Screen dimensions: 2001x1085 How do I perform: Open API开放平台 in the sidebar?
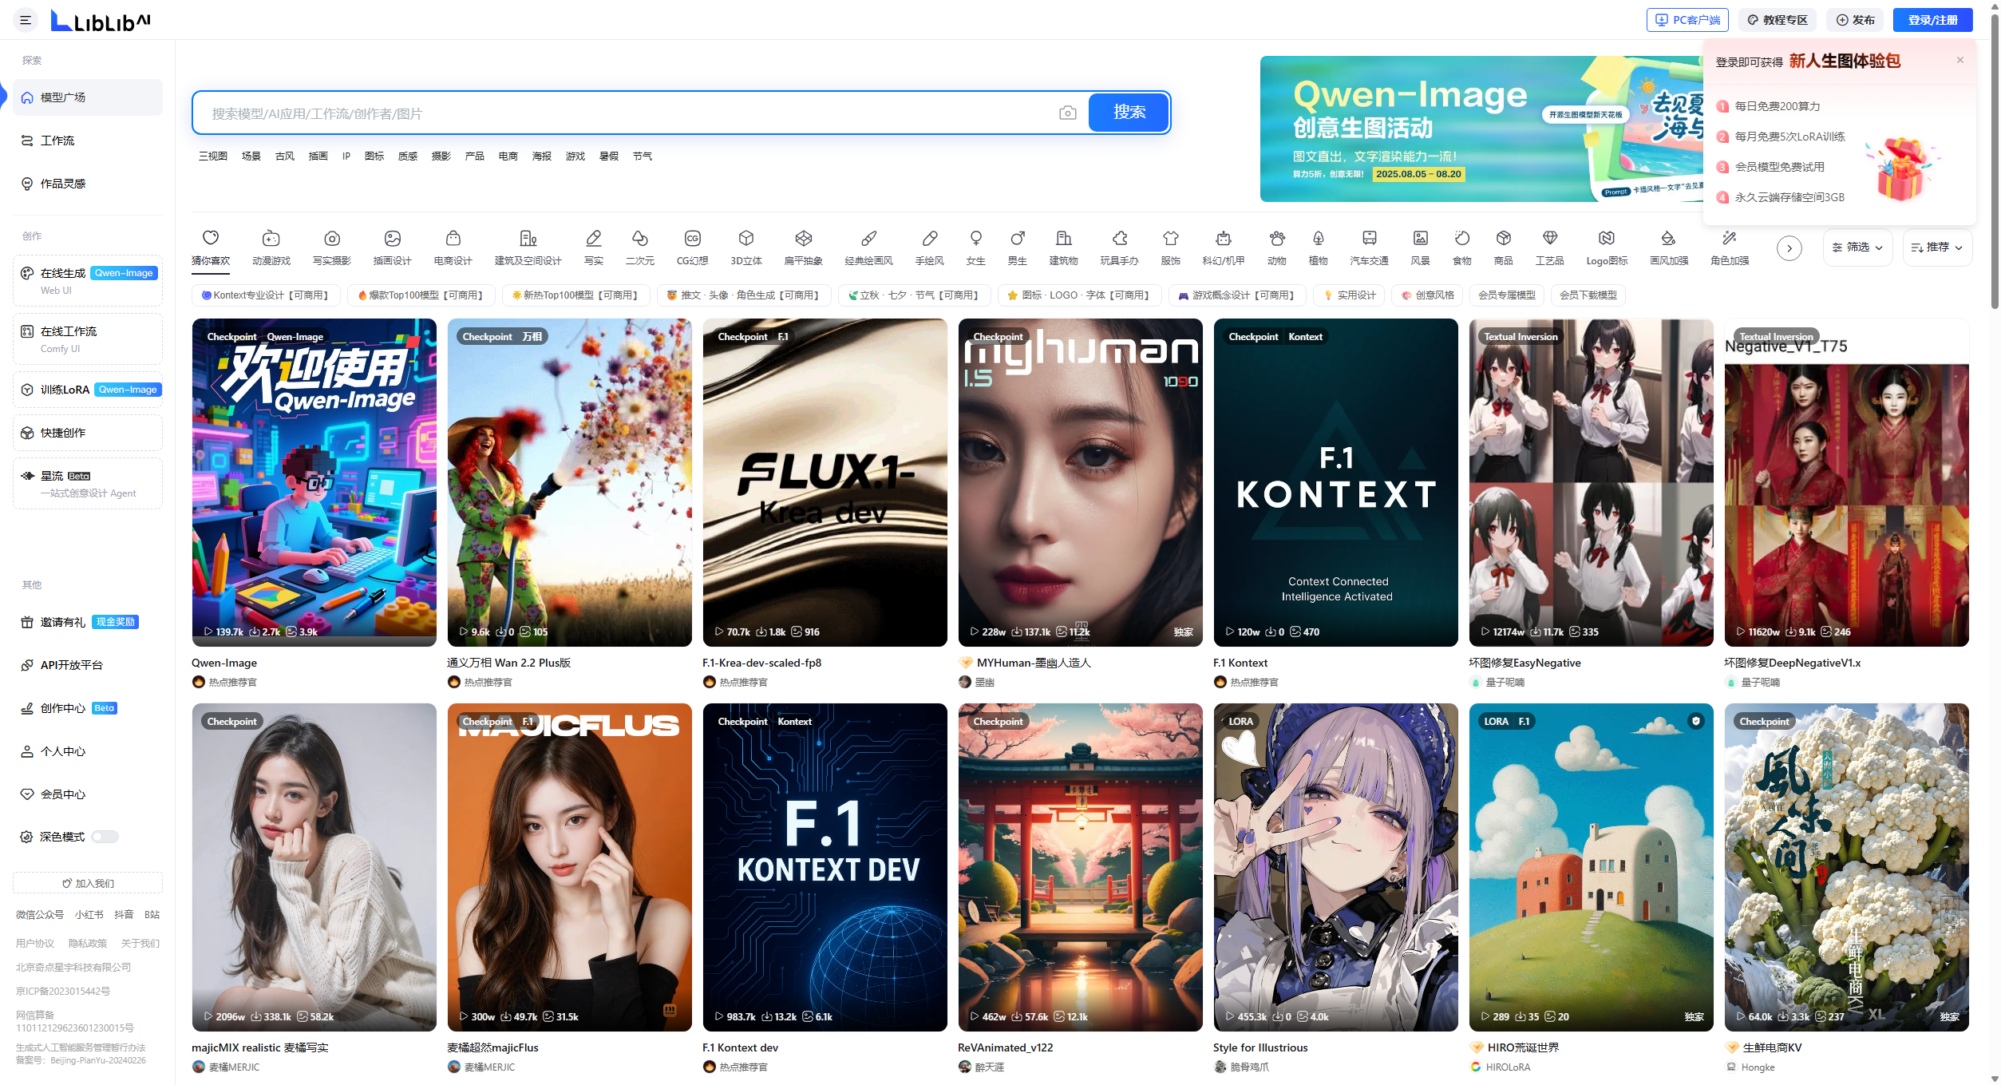click(x=88, y=665)
